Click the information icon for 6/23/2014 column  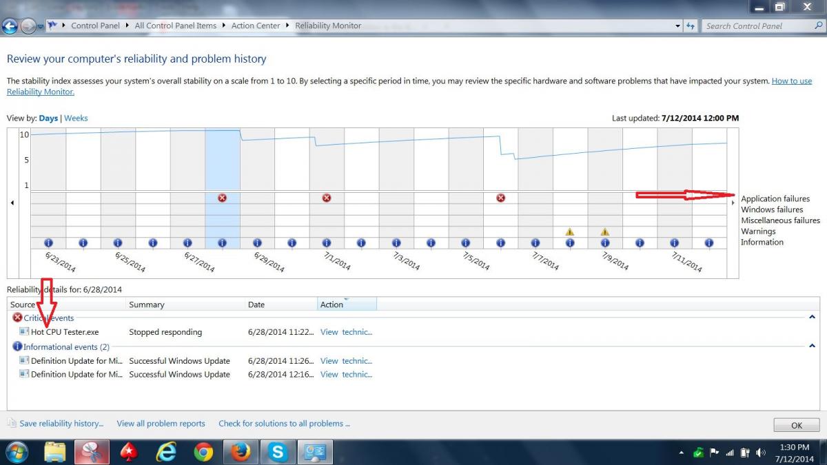coord(48,242)
